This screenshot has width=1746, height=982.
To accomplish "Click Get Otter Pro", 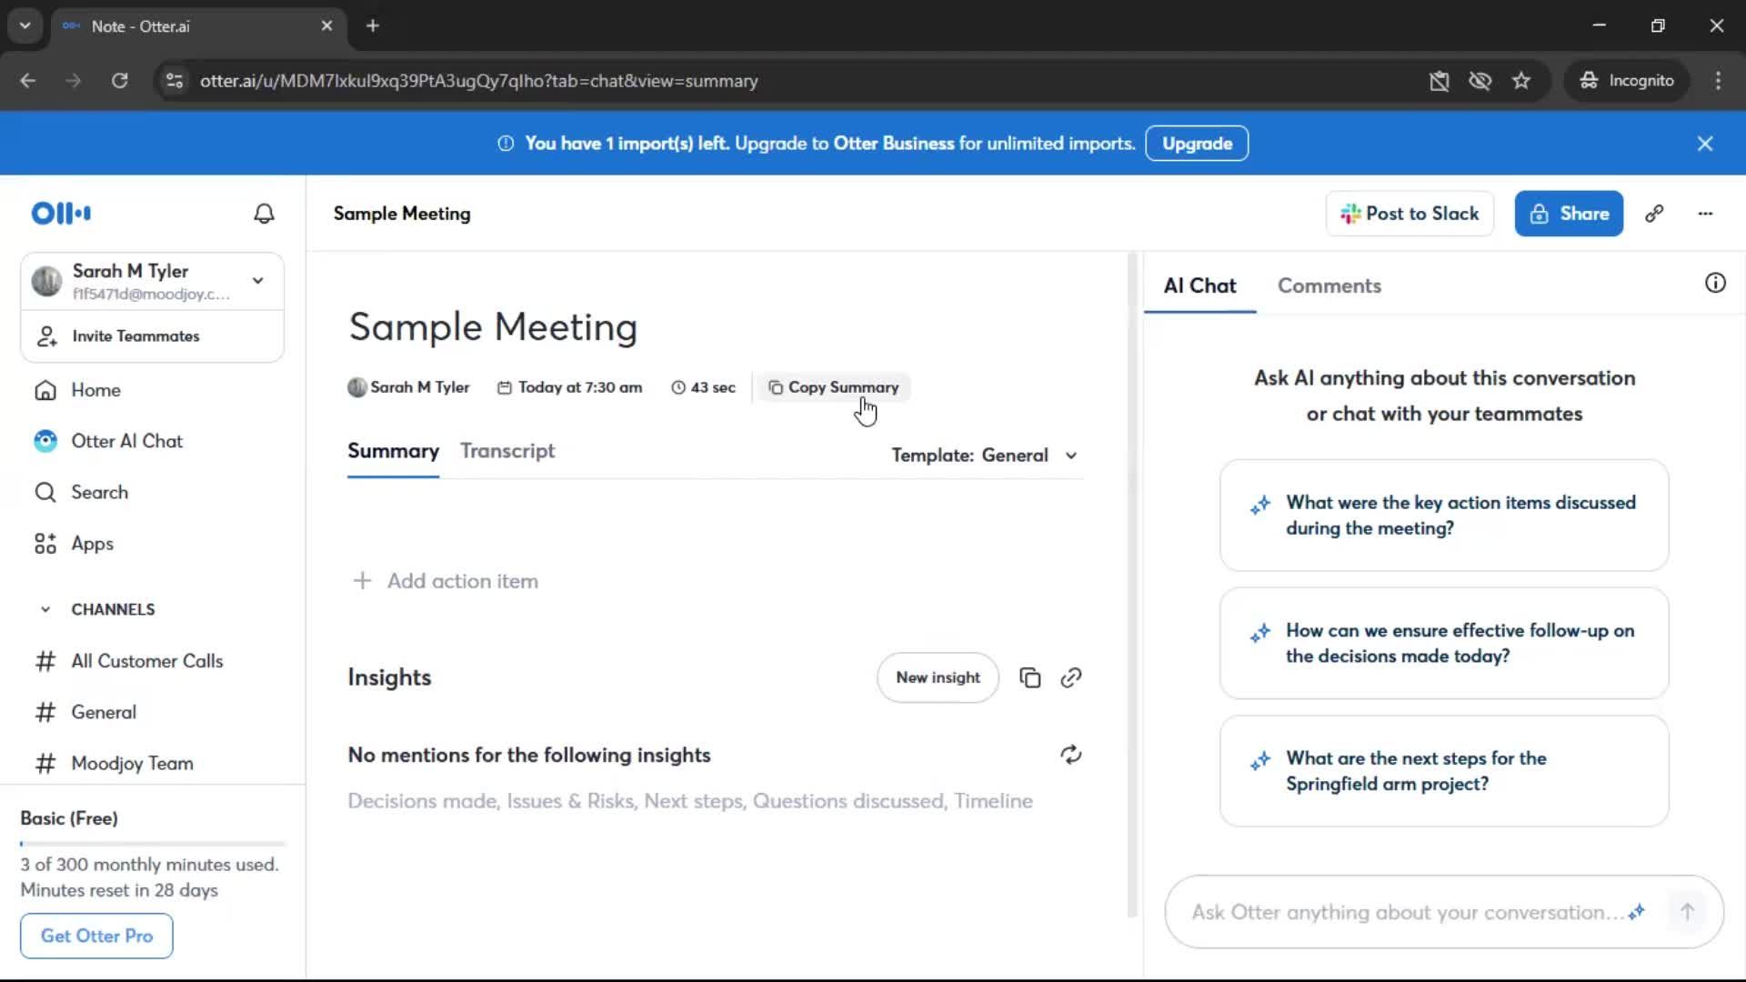I will coord(96,937).
